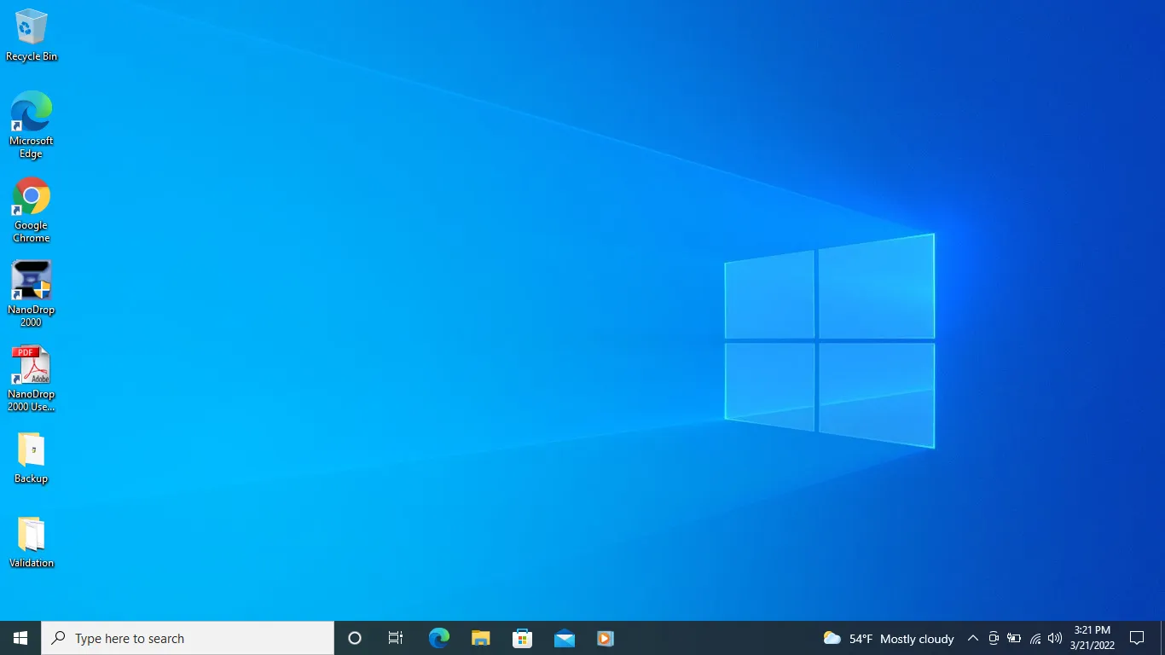Open the Mail app from taskbar
Viewport: 1165px width, 655px height.
click(x=564, y=638)
